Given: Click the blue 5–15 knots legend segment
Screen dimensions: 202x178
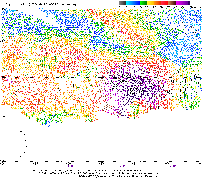Looking at the screenshot, I should tap(133, 3).
